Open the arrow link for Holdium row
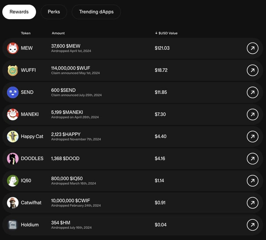 point(252,225)
